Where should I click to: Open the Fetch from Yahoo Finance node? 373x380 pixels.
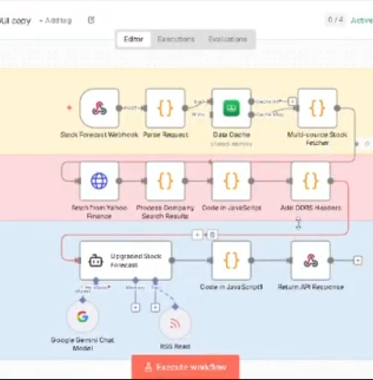(x=99, y=181)
